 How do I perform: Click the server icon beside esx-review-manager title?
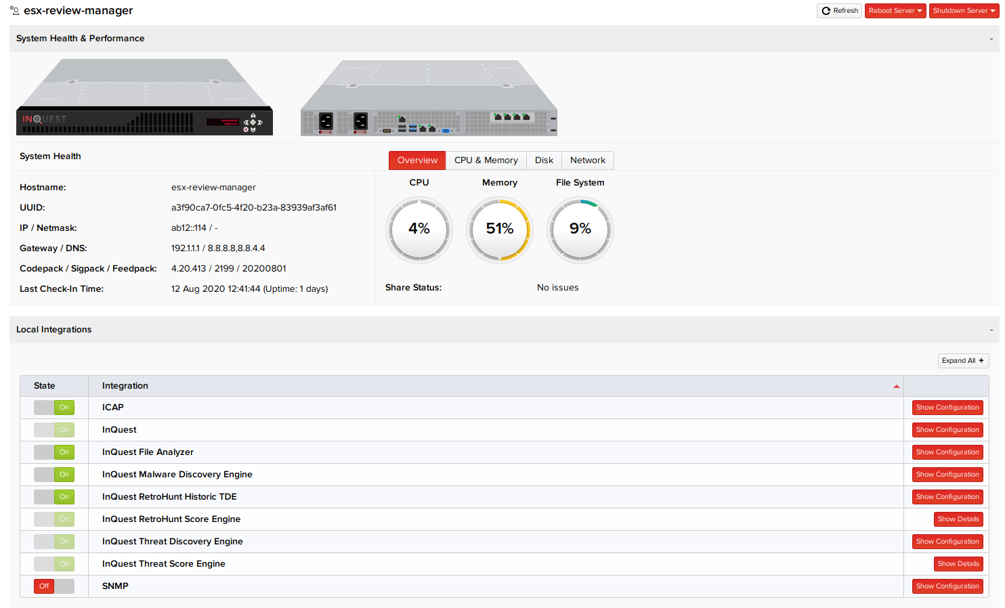[14, 10]
